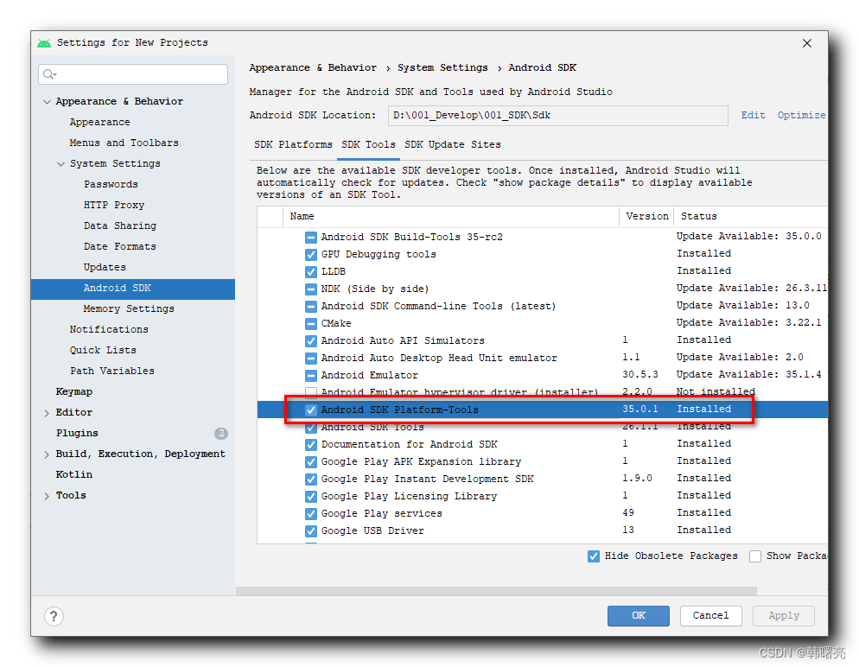Open the Updates settings page
The image size is (859, 667).
[x=105, y=268]
